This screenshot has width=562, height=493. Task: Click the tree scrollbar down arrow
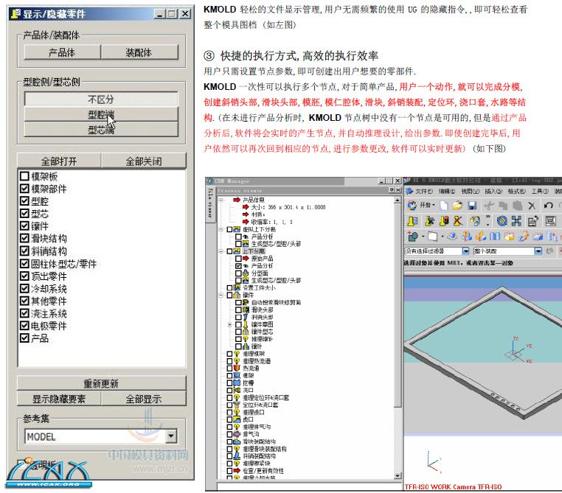click(x=398, y=475)
